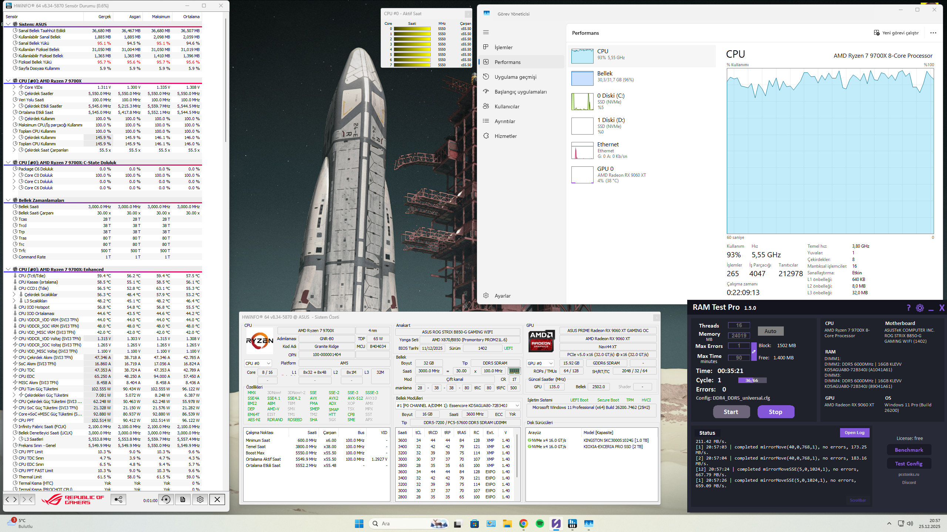Click Stop button in RAM Test Pro
The height and width of the screenshot is (532, 947).
click(776, 412)
